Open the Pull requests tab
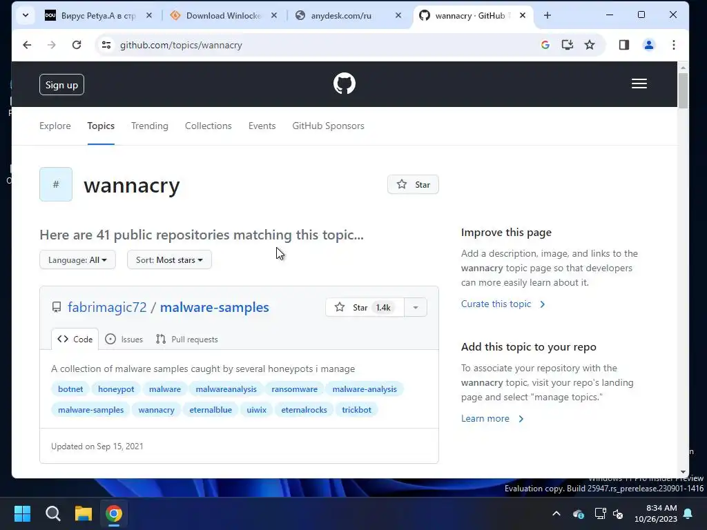Screen dimensions: 707x530 pyautogui.click(x=186, y=340)
